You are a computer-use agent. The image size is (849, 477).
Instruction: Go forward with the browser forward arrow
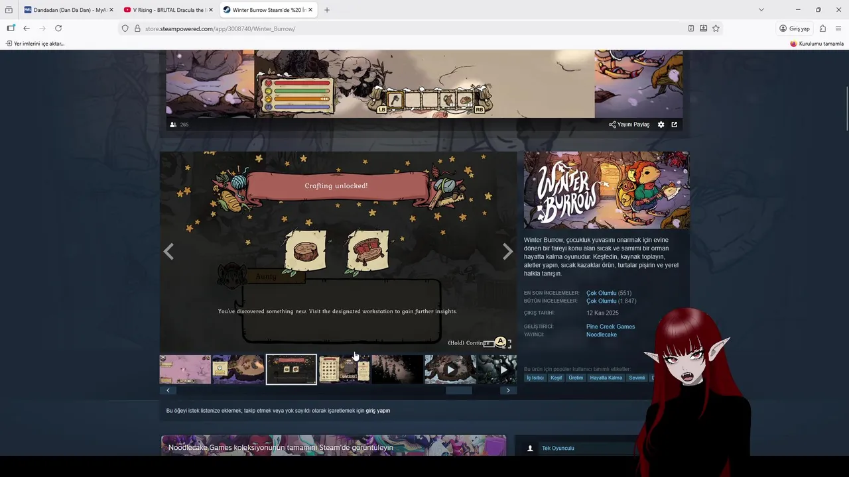click(x=42, y=28)
